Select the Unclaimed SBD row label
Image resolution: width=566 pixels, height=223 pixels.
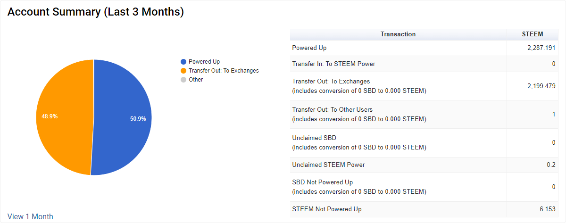[314, 138]
